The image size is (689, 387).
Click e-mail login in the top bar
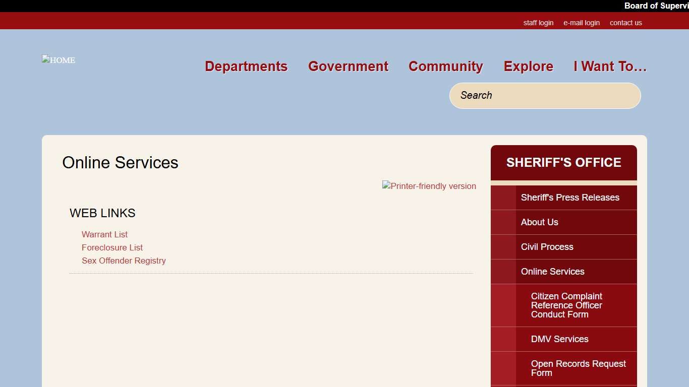point(581,23)
